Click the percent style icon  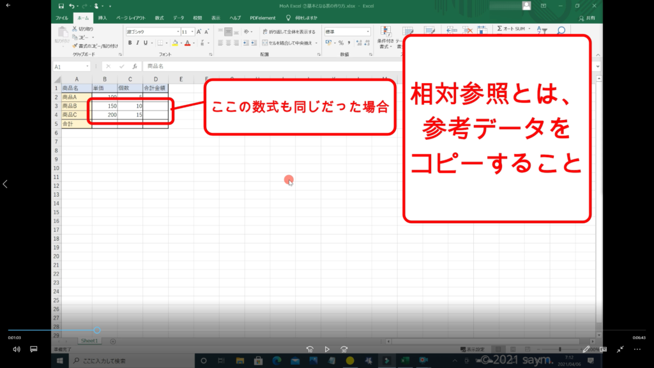tap(341, 43)
